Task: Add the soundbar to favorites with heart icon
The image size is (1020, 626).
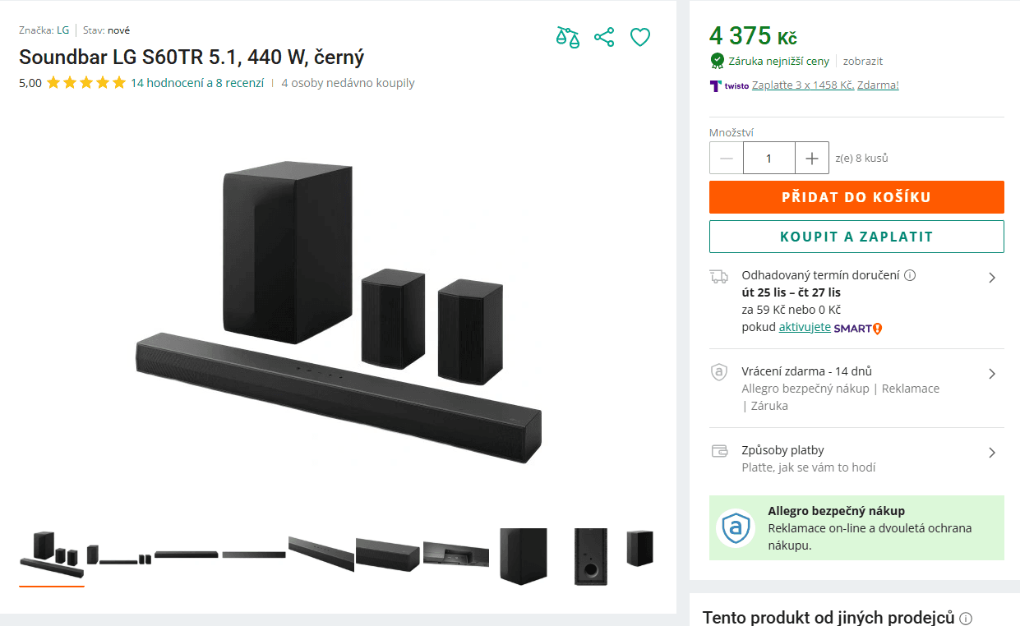Action: click(x=640, y=37)
